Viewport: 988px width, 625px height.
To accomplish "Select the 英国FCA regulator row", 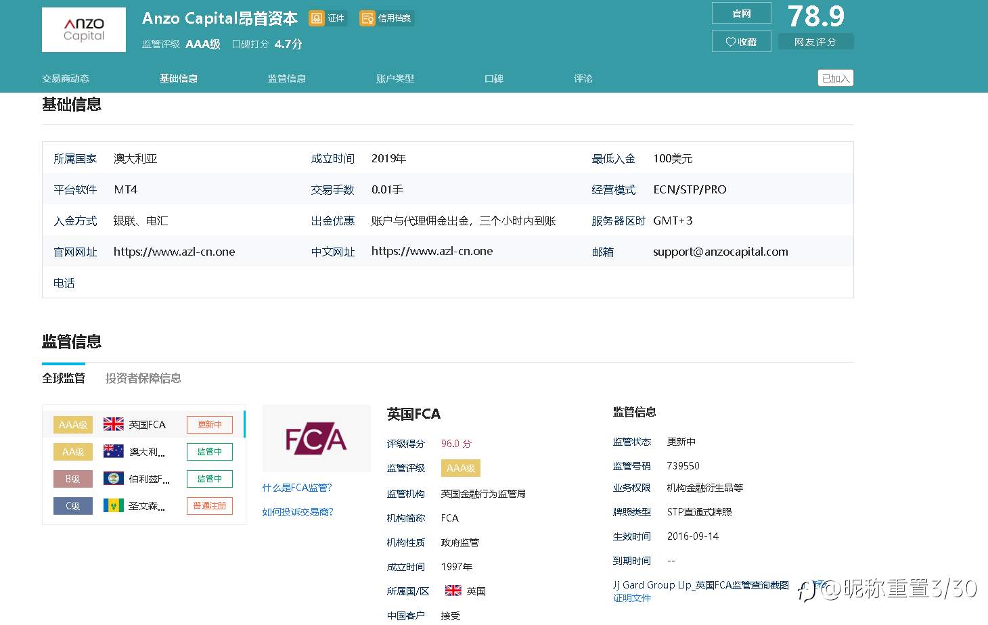I will click(143, 425).
